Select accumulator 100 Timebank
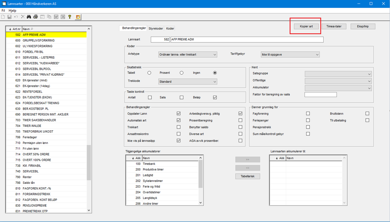This screenshot has height=222, width=390. click(x=162, y=164)
